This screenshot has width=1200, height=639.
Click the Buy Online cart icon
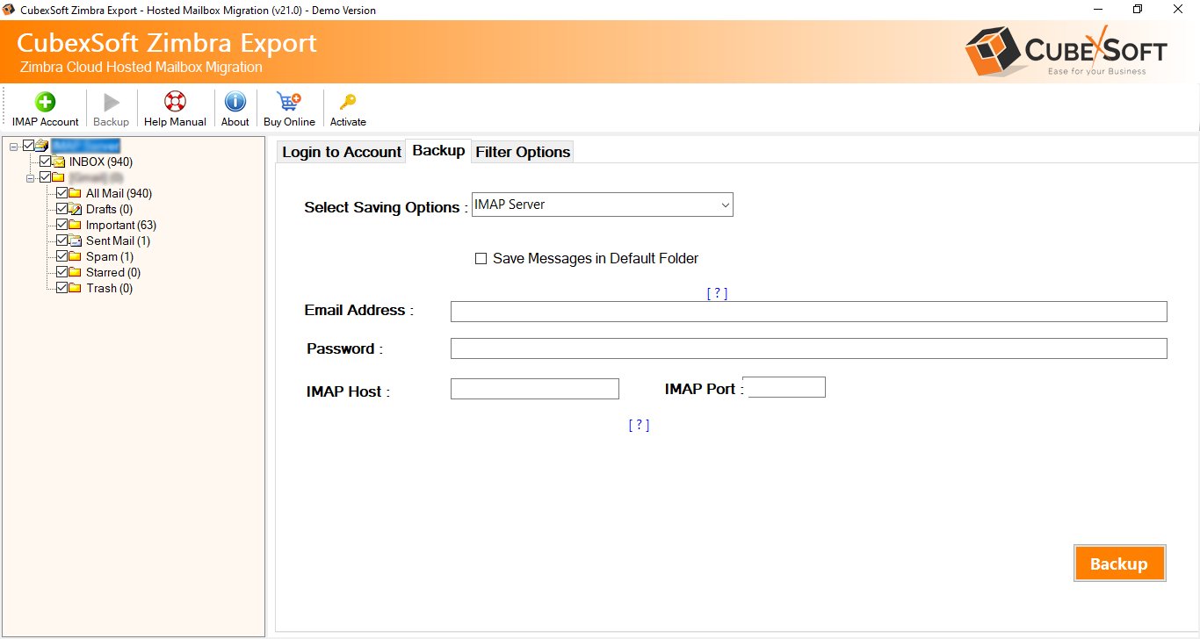[289, 102]
